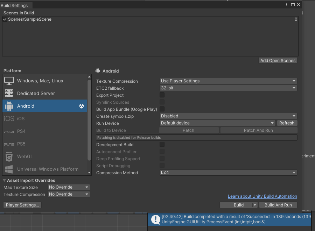Click the Build button
The width and height of the screenshot is (315, 231).
[x=236, y=205]
